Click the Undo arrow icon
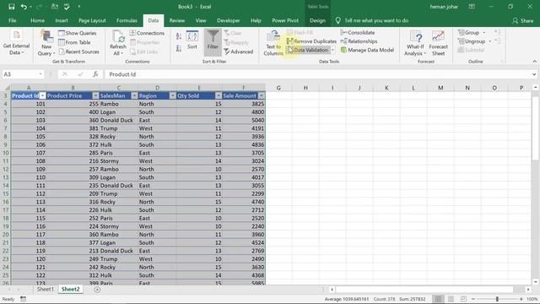This screenshot has width=540, height=304. [x=24, y=7]
